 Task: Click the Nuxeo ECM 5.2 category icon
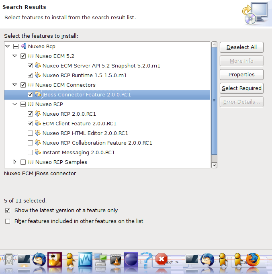pos(31,56)
